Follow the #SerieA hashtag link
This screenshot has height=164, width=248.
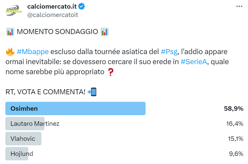click(x=194, y=62)
